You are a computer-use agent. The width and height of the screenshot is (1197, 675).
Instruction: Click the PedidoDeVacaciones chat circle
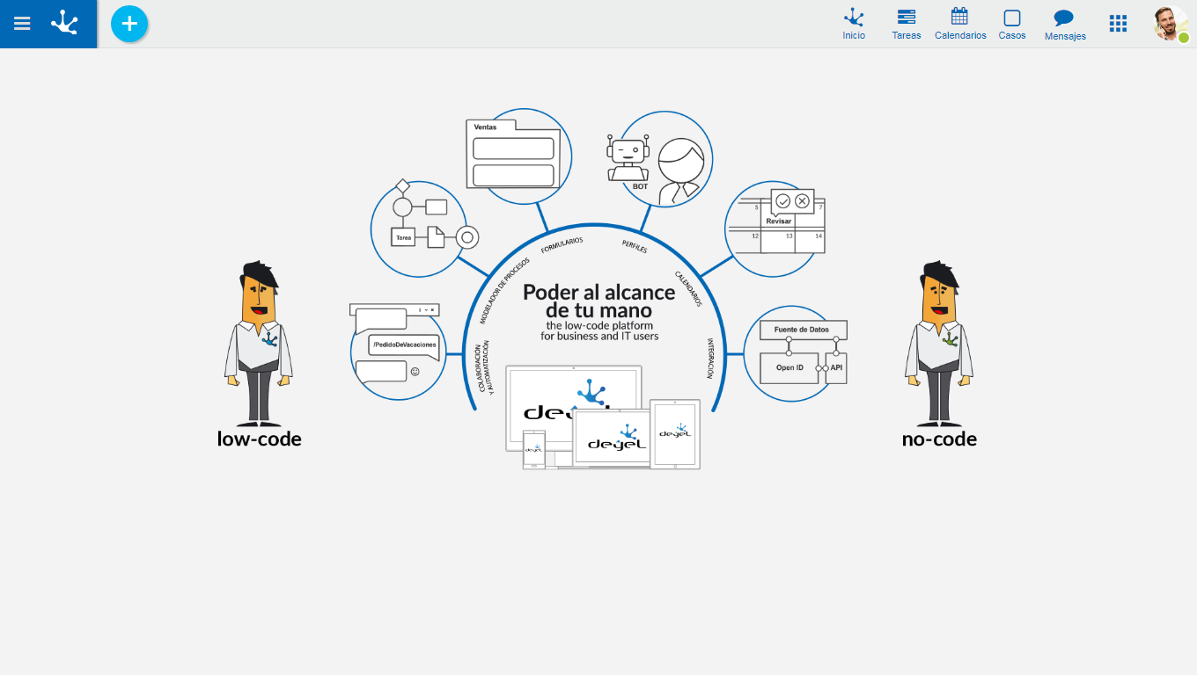(396, 351)
